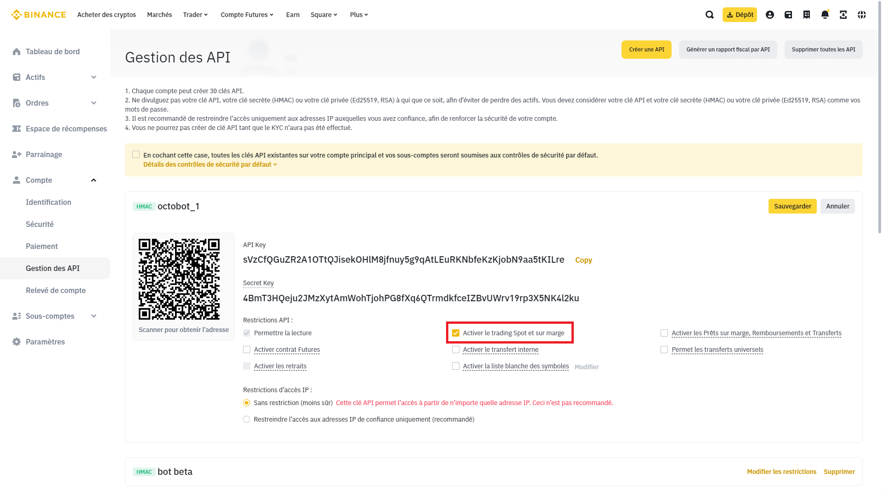Enable Activer les Prêts sur marge checkbox
This screenshot has height=496, width=882.
pyautogui.click(x=664, y=333)
